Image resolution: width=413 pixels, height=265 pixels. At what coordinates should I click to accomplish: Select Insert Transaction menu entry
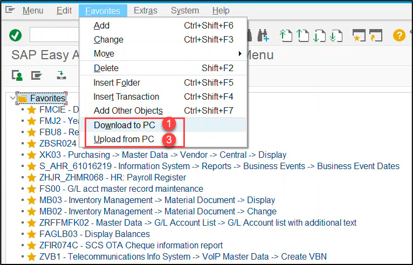(x=163, y=96)
